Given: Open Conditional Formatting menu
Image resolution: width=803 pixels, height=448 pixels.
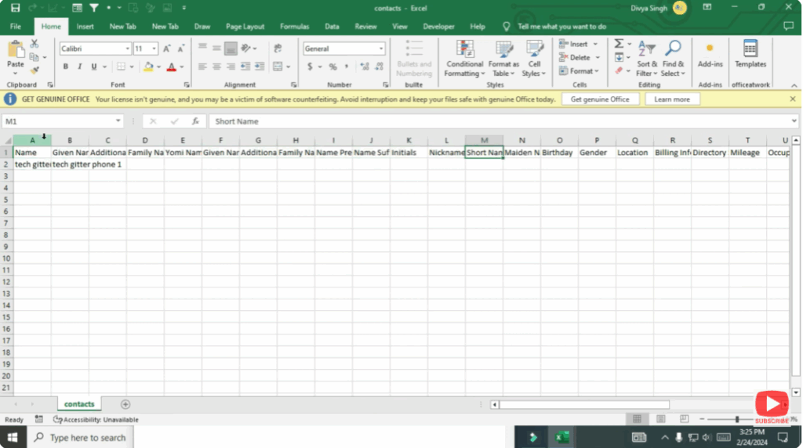Looking at the screenshot, I should coord(464,59).
